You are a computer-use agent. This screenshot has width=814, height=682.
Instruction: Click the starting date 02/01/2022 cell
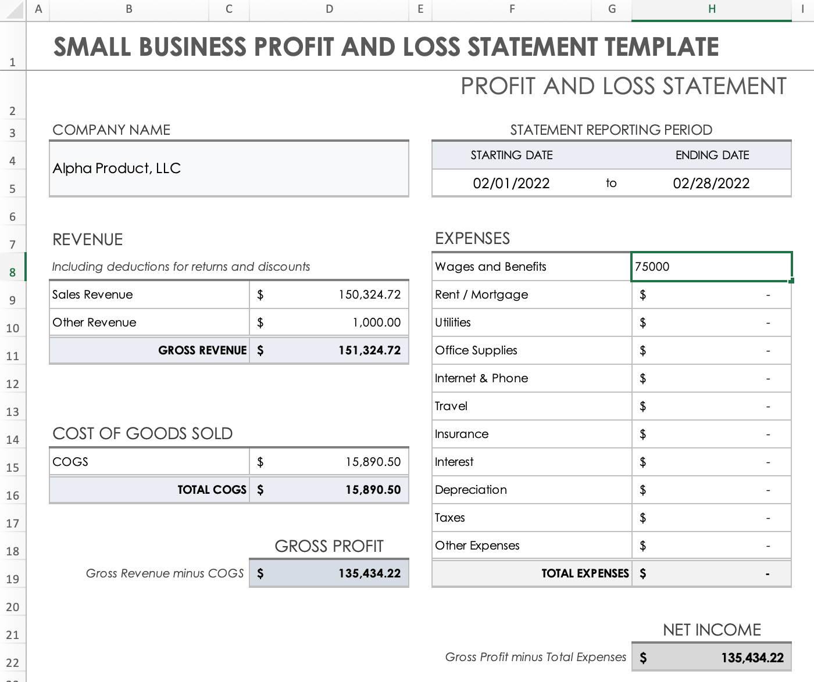tap(511, 184)
